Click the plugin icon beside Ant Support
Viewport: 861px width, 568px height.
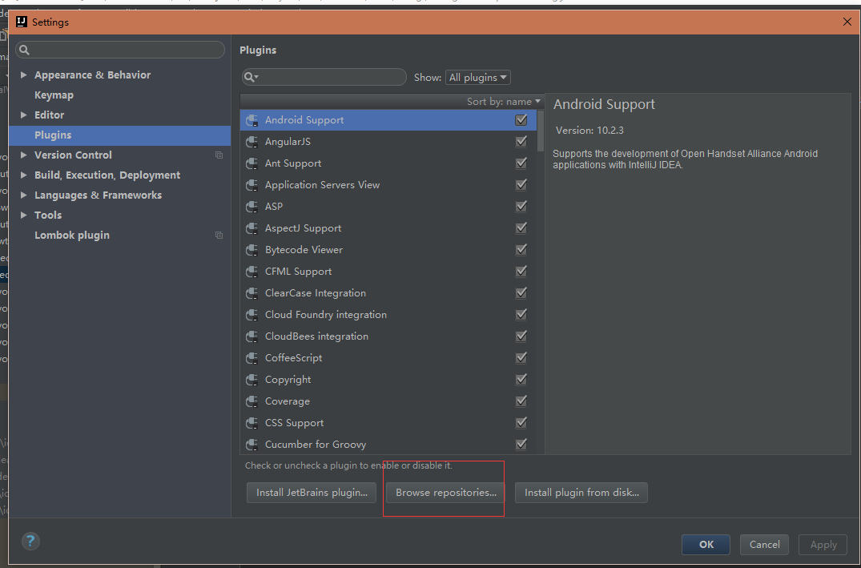(x=252, y=163)
